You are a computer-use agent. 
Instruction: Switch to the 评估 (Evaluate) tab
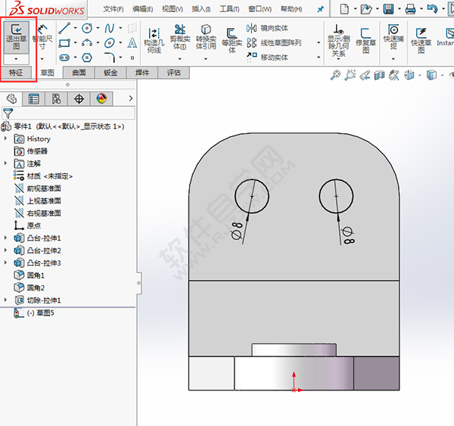point(174,73)
